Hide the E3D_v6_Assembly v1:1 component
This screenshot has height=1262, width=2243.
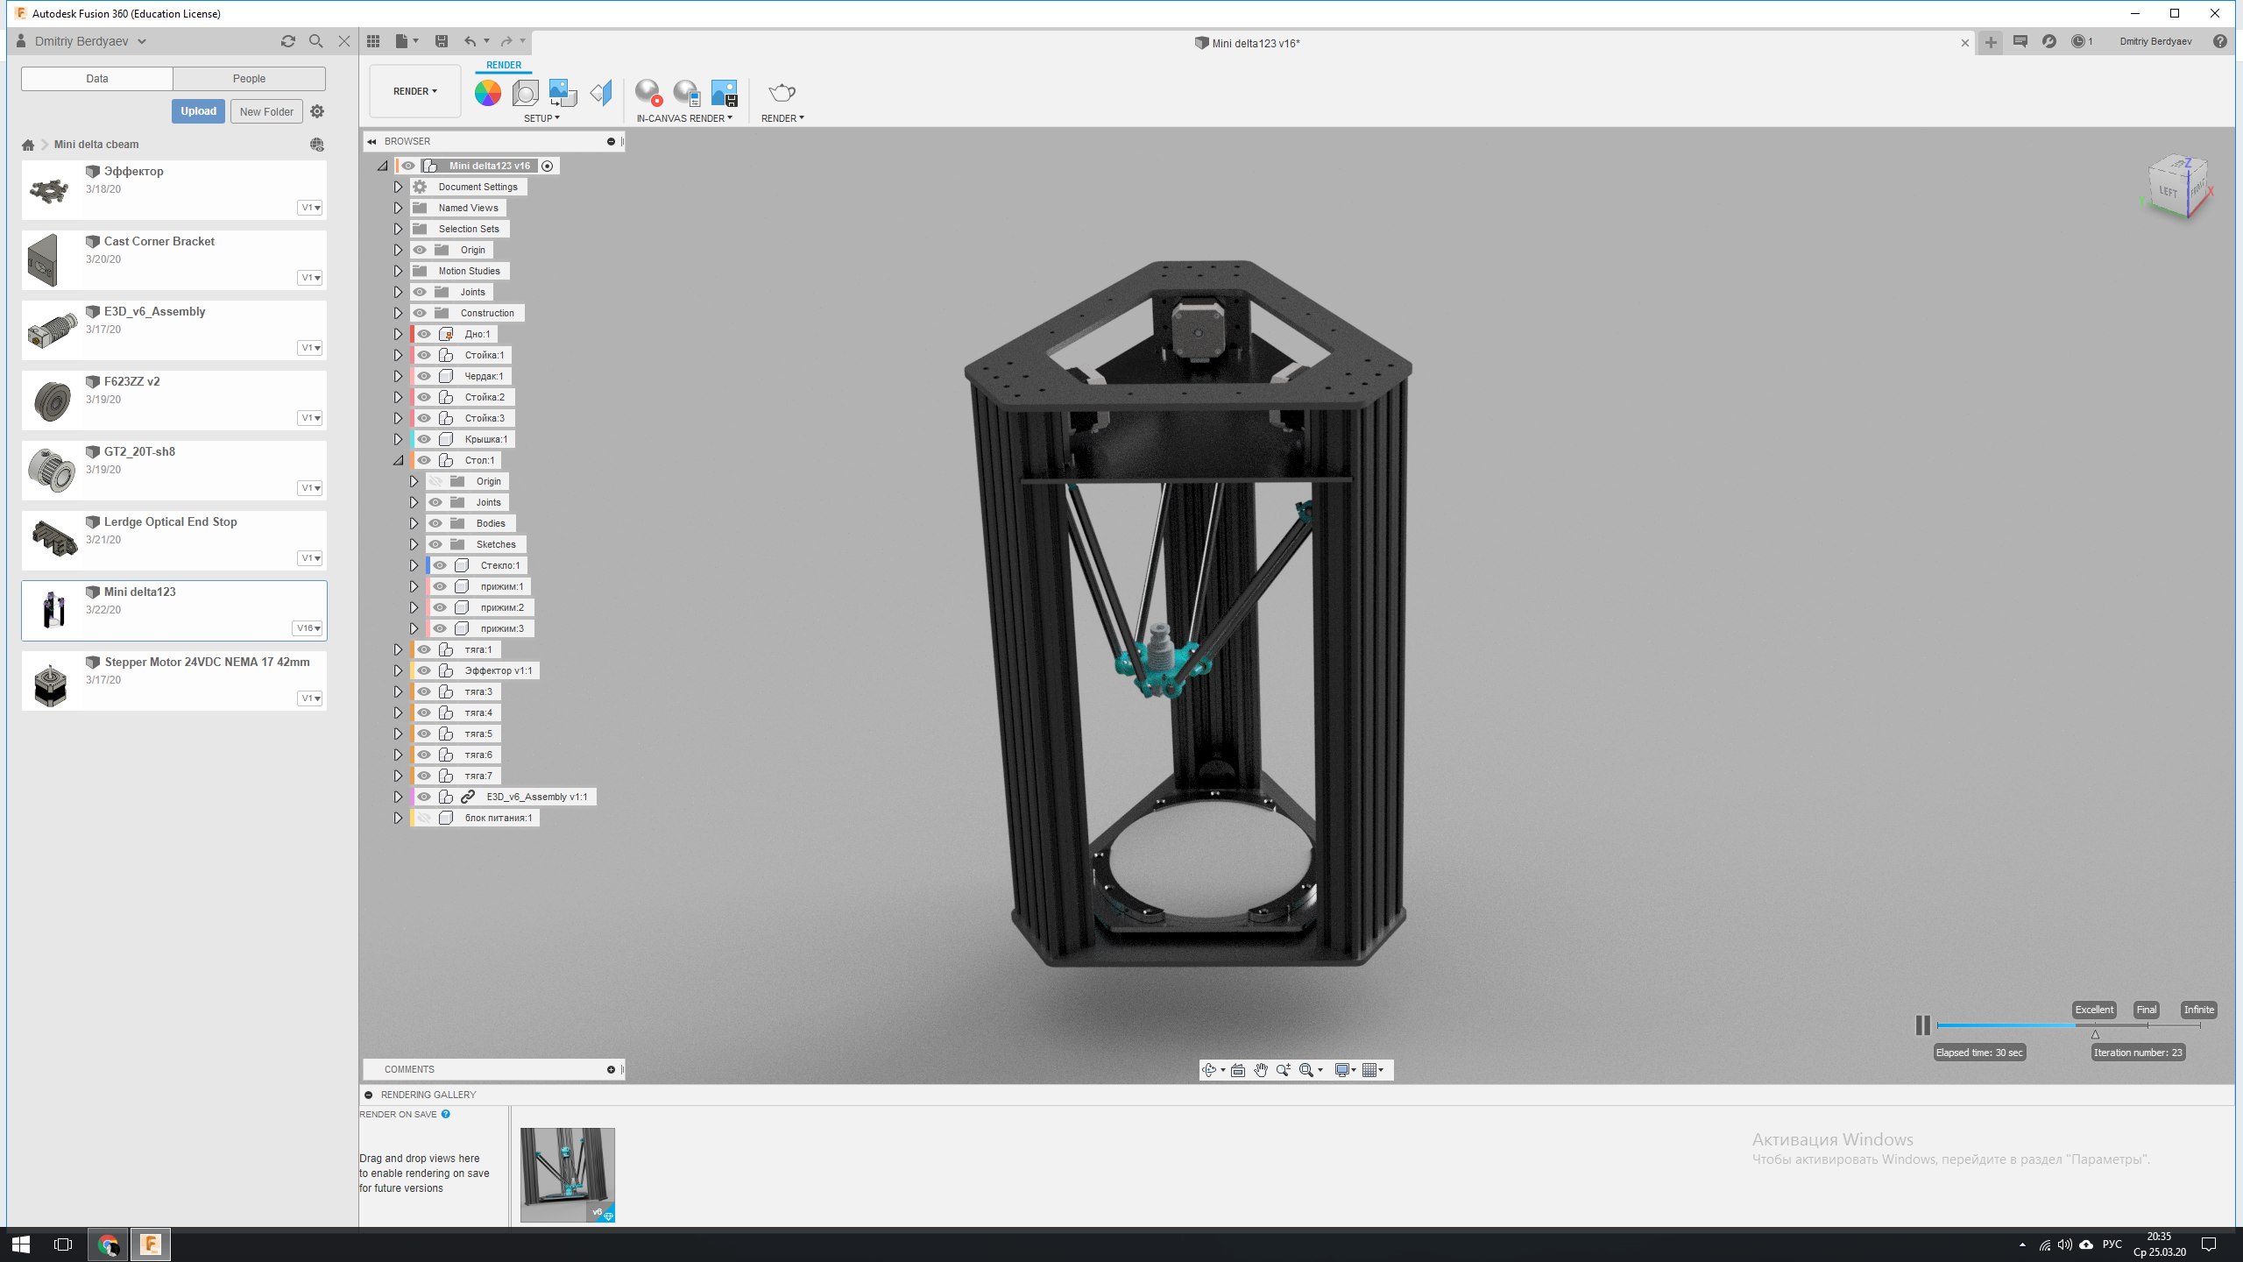[424, 797]
